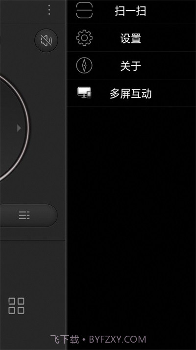Tap the silver ring of the D-pad
This screenshot has width=196, height=350.
28,128
